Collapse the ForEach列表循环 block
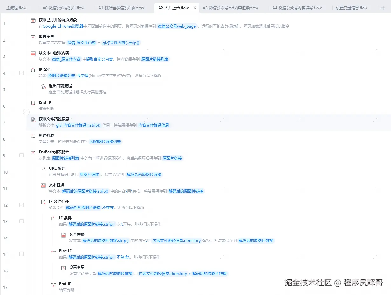This screenshot has height=295, width=391. tap(21, 155)
